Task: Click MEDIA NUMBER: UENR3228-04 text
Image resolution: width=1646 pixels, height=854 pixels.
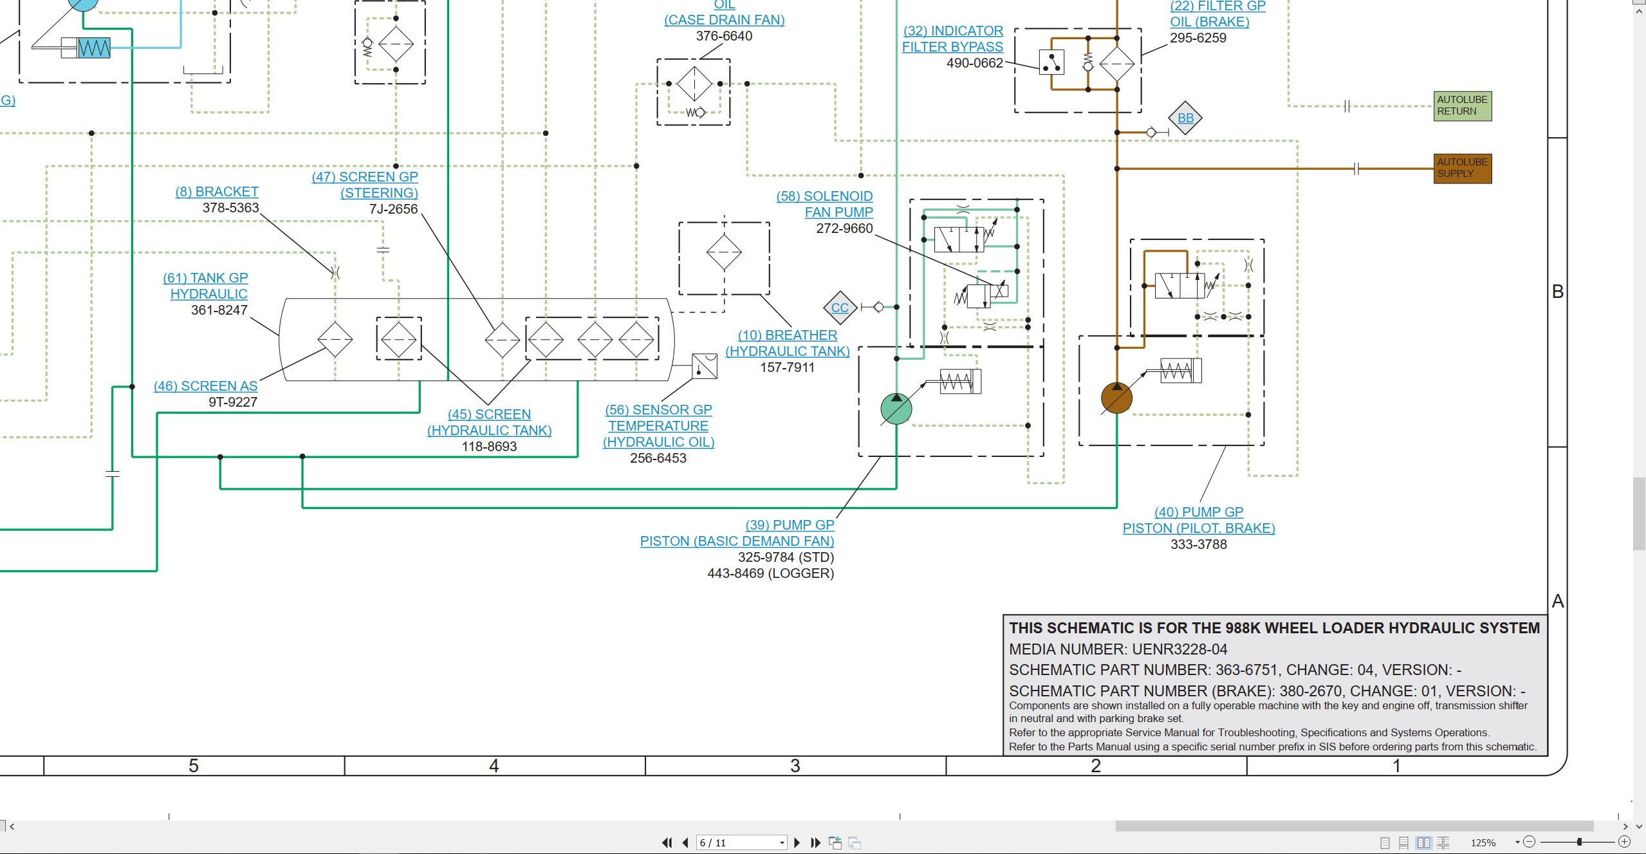Action: [x=1118, y=649]
